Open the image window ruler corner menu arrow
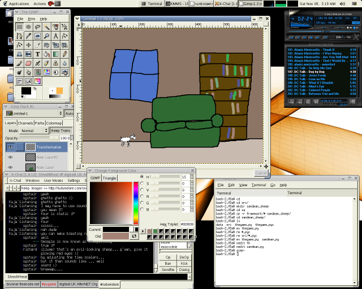Screen dimensions: 362x289 click(79, 25)
